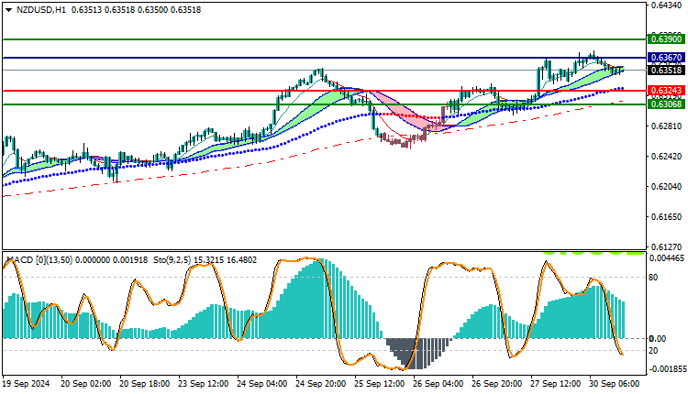The width and height of the screenshot is (688, 394).
Task: Click the 0.62810 price scale value
Action: [x=667, y=126]
